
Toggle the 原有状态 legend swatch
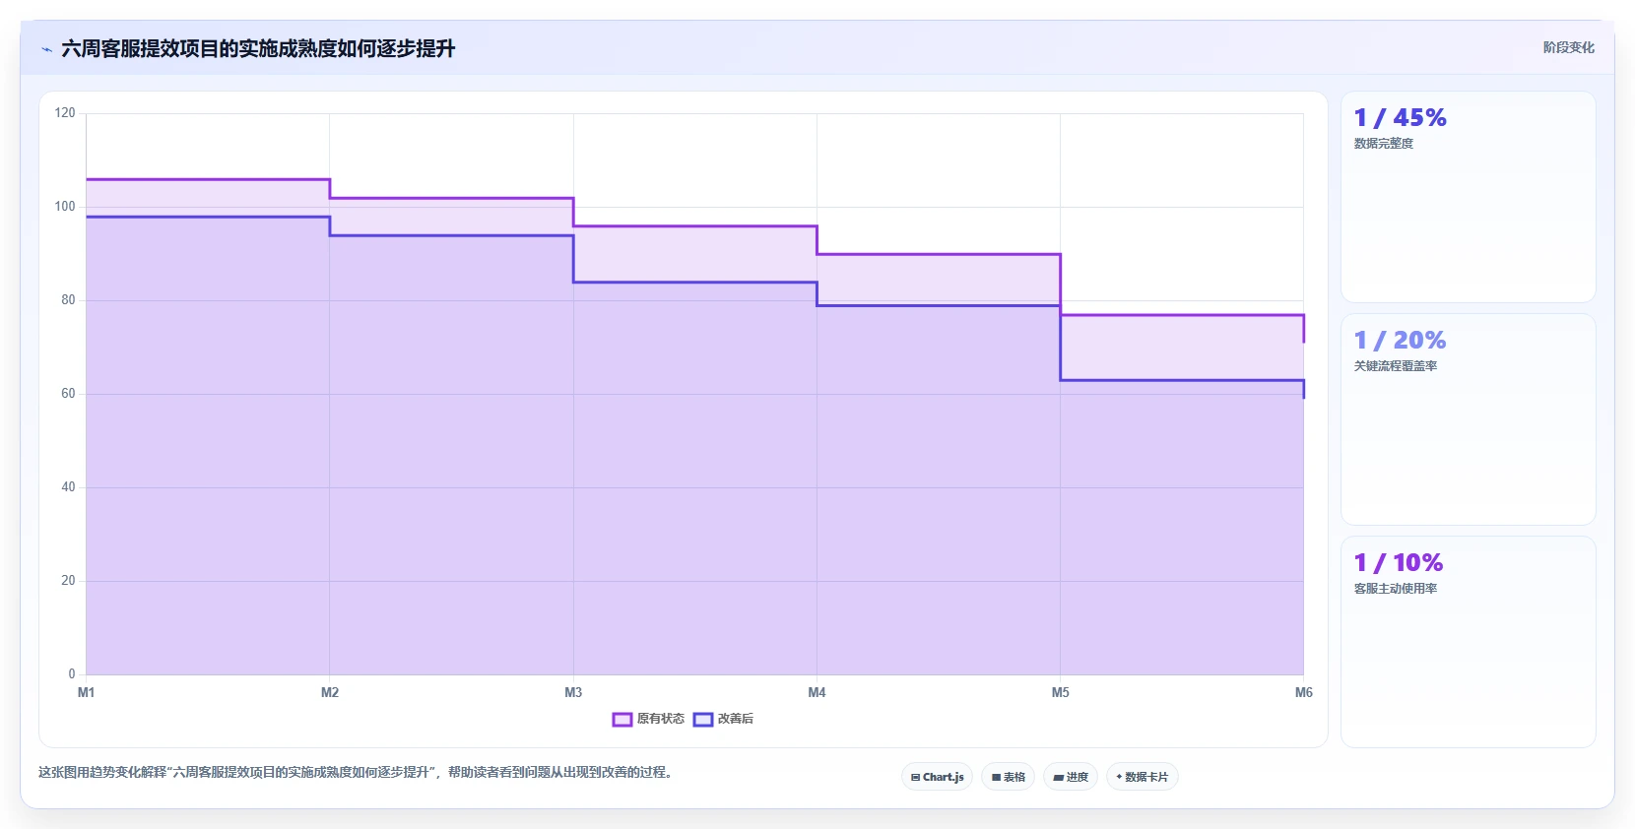622,720
